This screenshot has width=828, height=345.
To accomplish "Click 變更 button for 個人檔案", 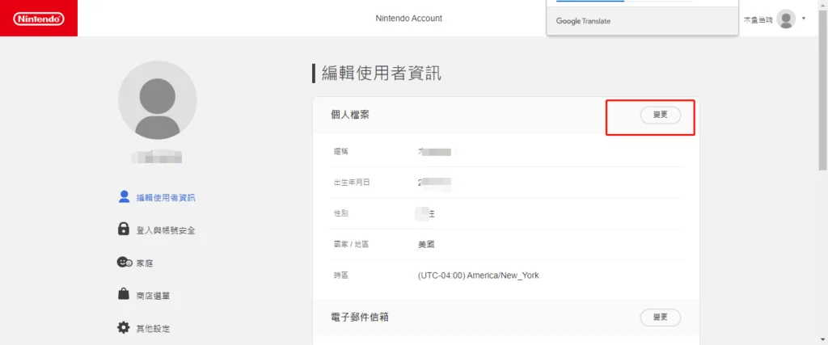I will 660,115.
